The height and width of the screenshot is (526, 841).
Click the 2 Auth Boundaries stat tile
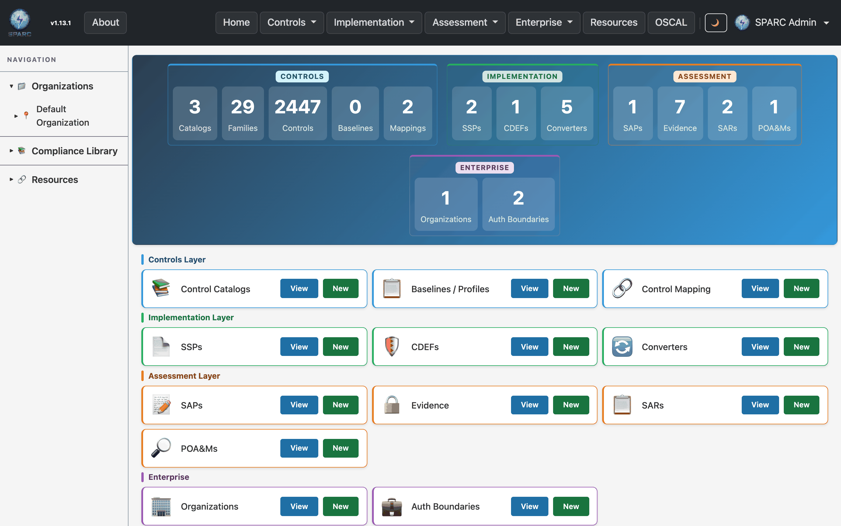click(519, 204)
